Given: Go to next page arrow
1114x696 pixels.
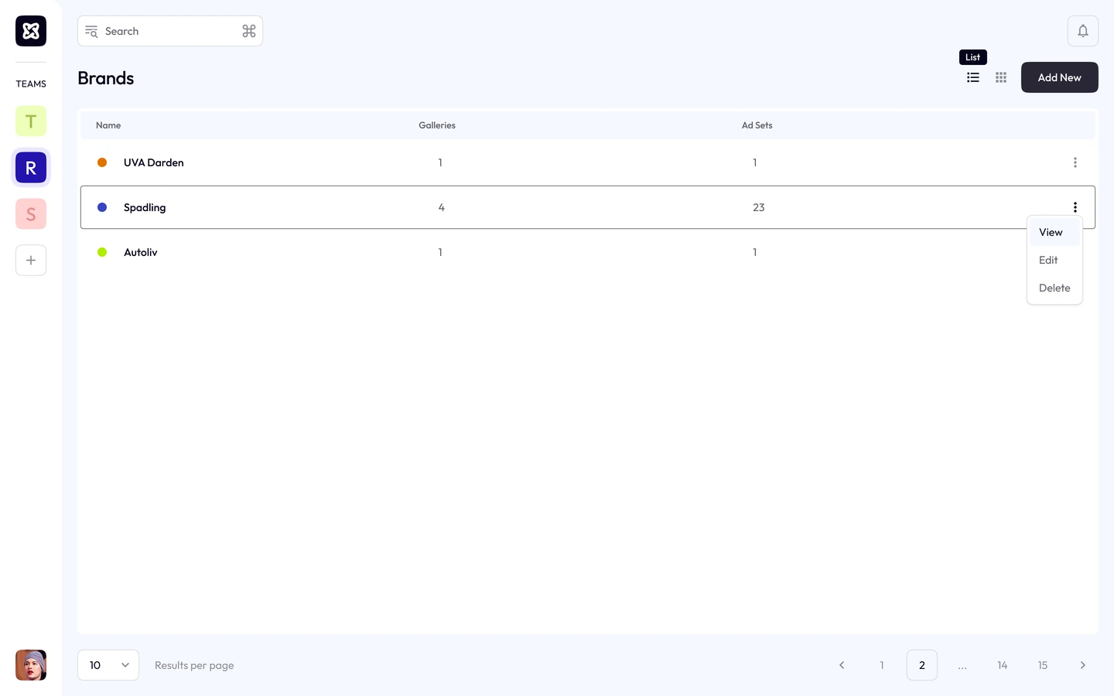Looking at the screenshot, I should click(x=1082, y=665).
